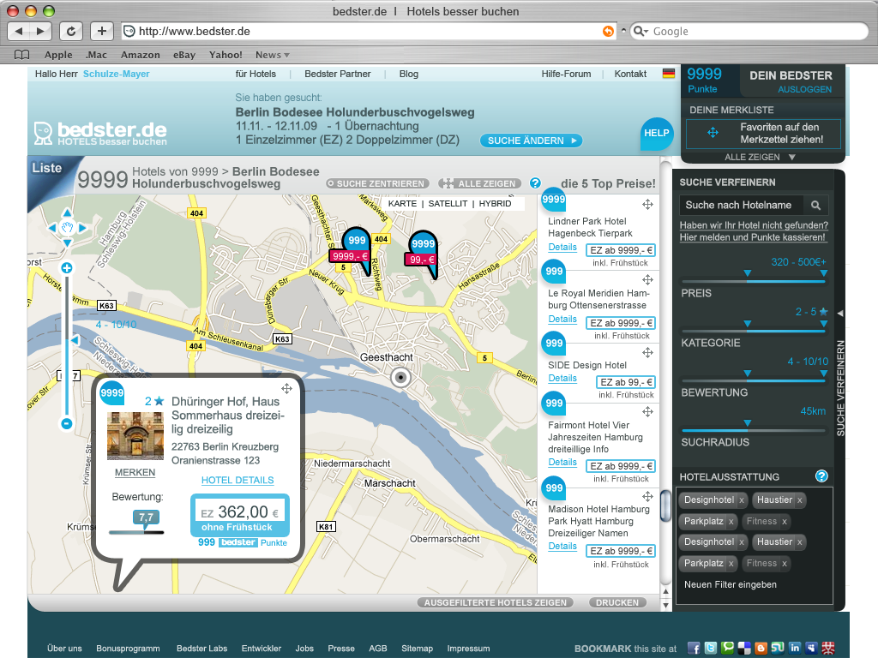Image resolution: width=878 pixels, height=658 pixels.
Task: Select the hand pan tool on the map
Action: coord(65,227)
